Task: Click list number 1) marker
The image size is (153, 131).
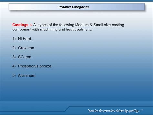Action: [x=14, y=39]
